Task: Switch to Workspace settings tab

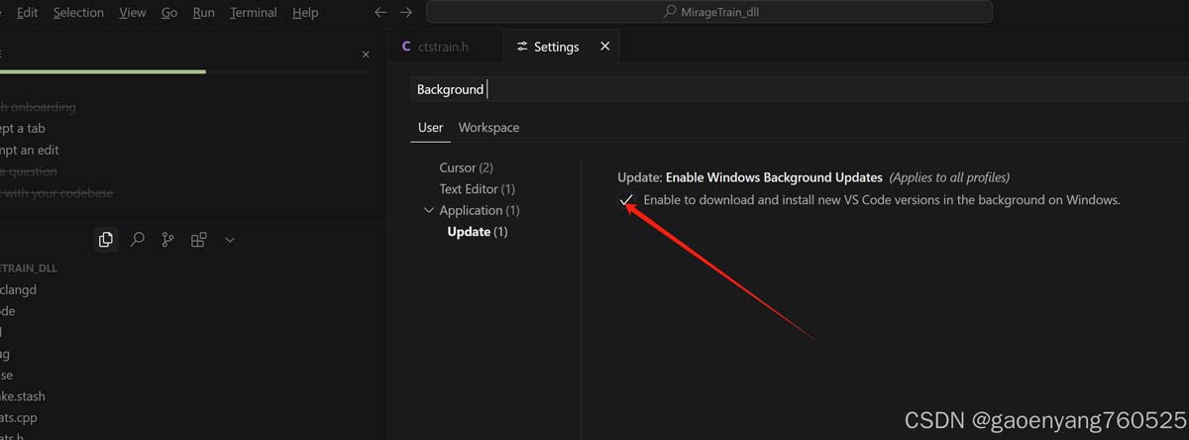Action: pos(488,128)
